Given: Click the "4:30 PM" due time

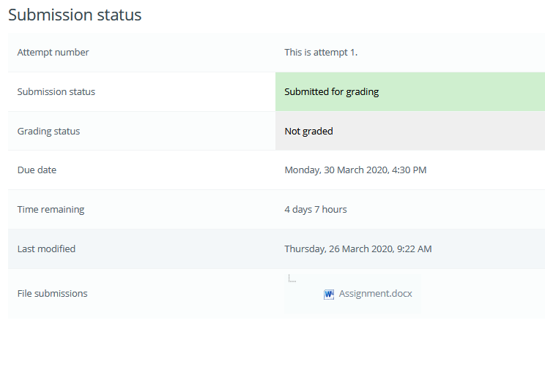Looking at the screenshot, I should 409,170.
